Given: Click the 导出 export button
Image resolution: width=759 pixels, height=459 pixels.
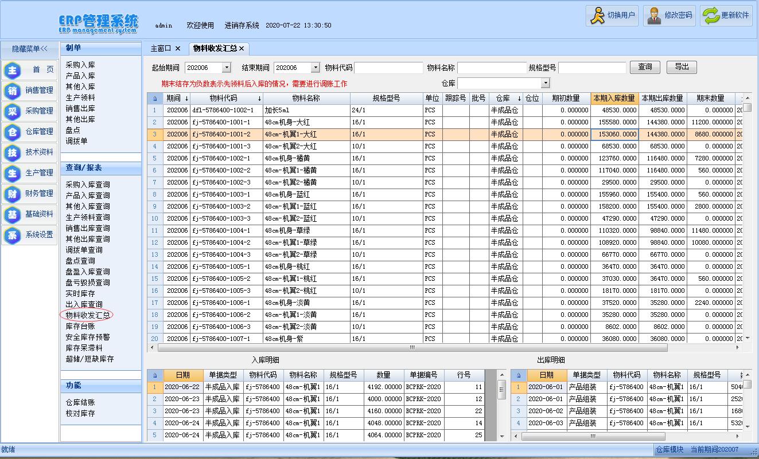Looking at the screenshot, I should pos(682,67).
